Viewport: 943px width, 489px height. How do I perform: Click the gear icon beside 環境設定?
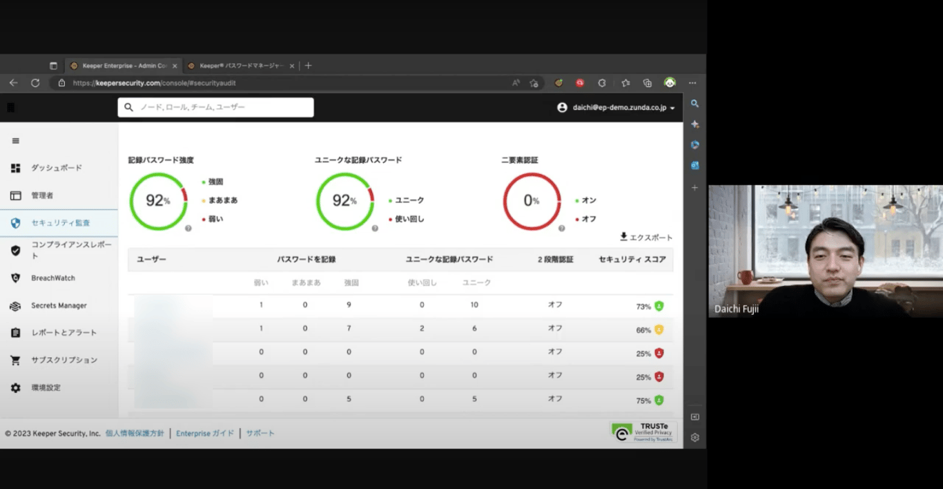pyautogui.click(x=15, y=388)
